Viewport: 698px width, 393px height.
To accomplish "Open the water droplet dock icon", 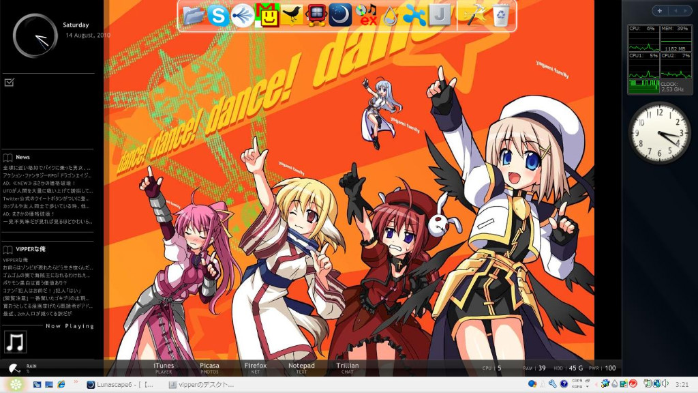I will (x=391, y=16).
